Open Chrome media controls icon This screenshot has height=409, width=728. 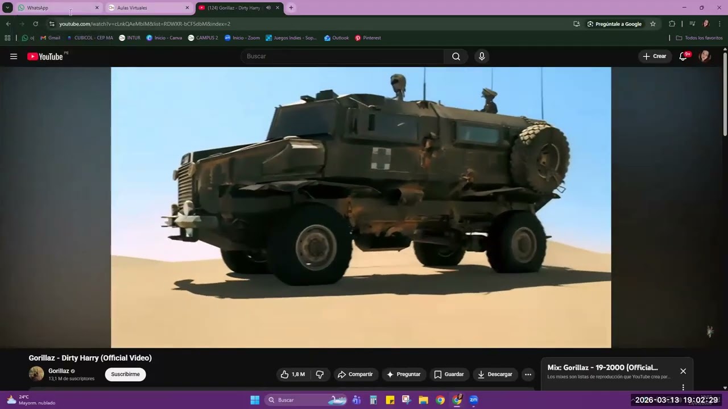[692, 24]
